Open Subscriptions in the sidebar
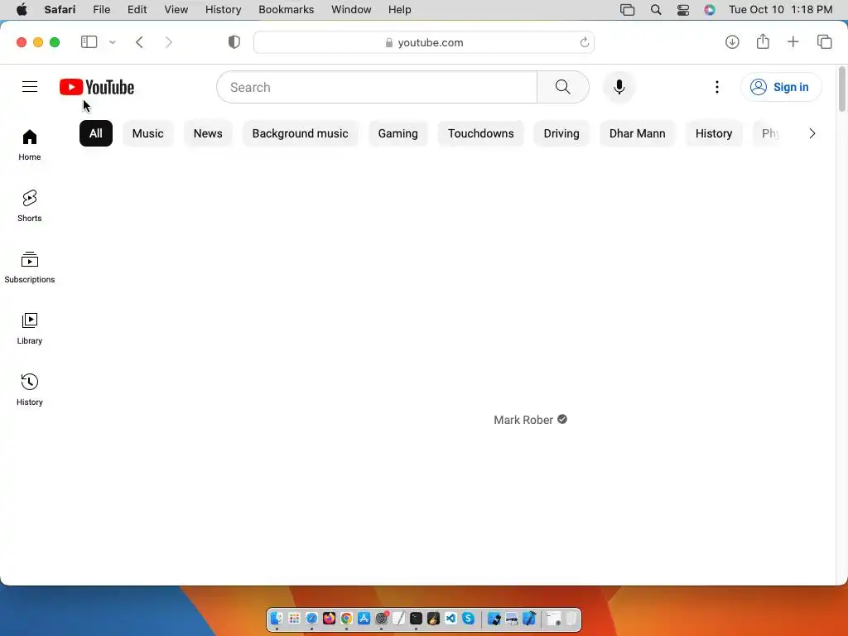 (x=30, y=267)
